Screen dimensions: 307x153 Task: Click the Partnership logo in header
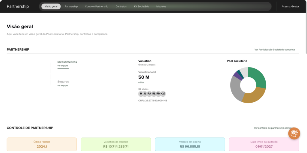click(x=18, y=6)
